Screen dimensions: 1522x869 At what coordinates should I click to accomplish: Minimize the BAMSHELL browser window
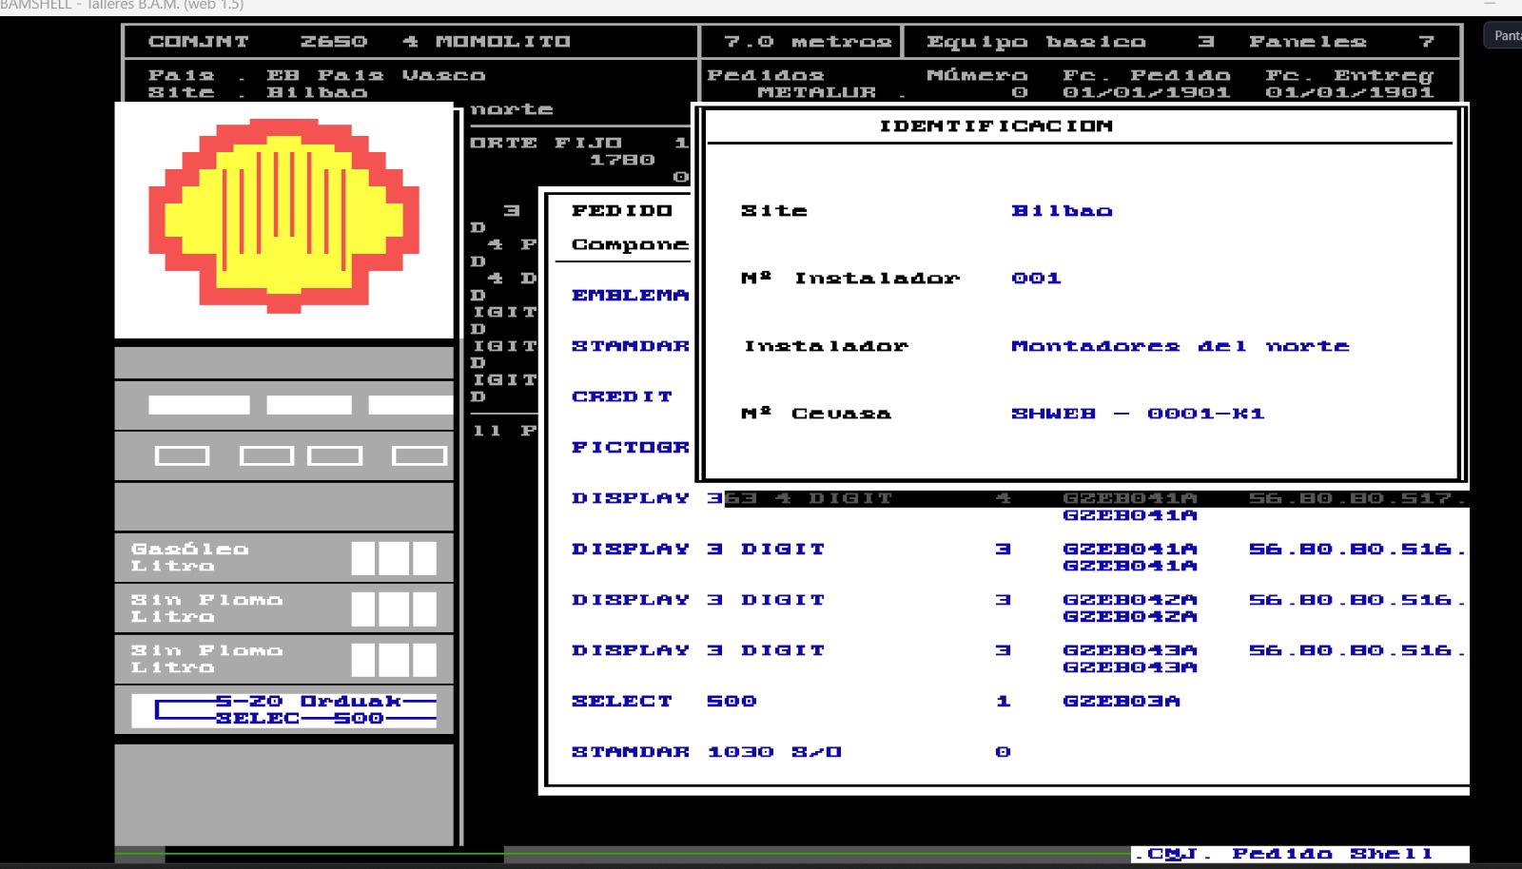pyautogui.click(x=1489, y=5)
